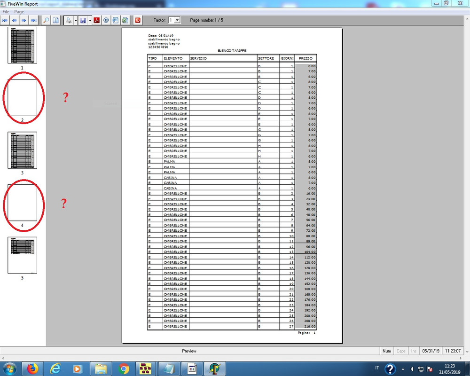Select page 3 thumbnail
This screenshot has width=470, height=376.
click(22, 150)
